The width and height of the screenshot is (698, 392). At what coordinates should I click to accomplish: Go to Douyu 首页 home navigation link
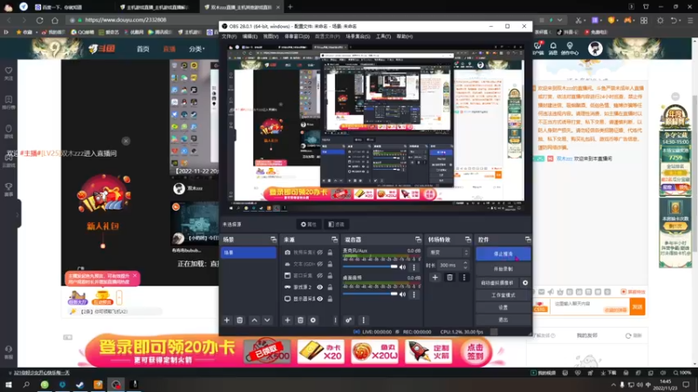tap(143, 49)
